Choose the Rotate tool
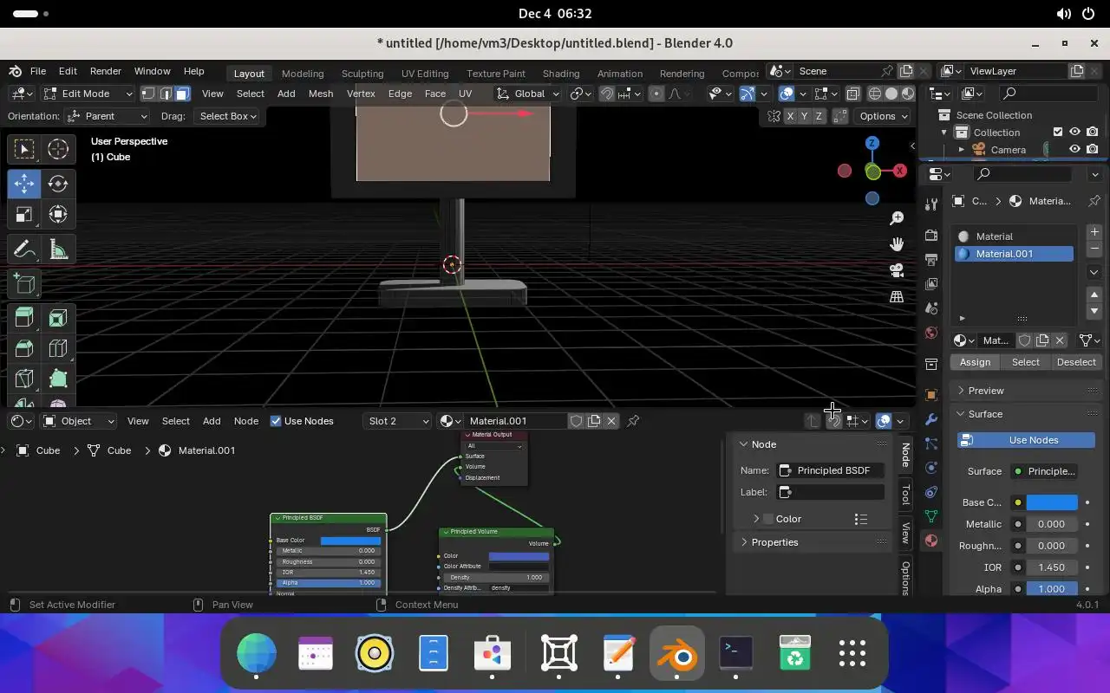Screen dimensions: 1110x693 (x=58, y=183)
